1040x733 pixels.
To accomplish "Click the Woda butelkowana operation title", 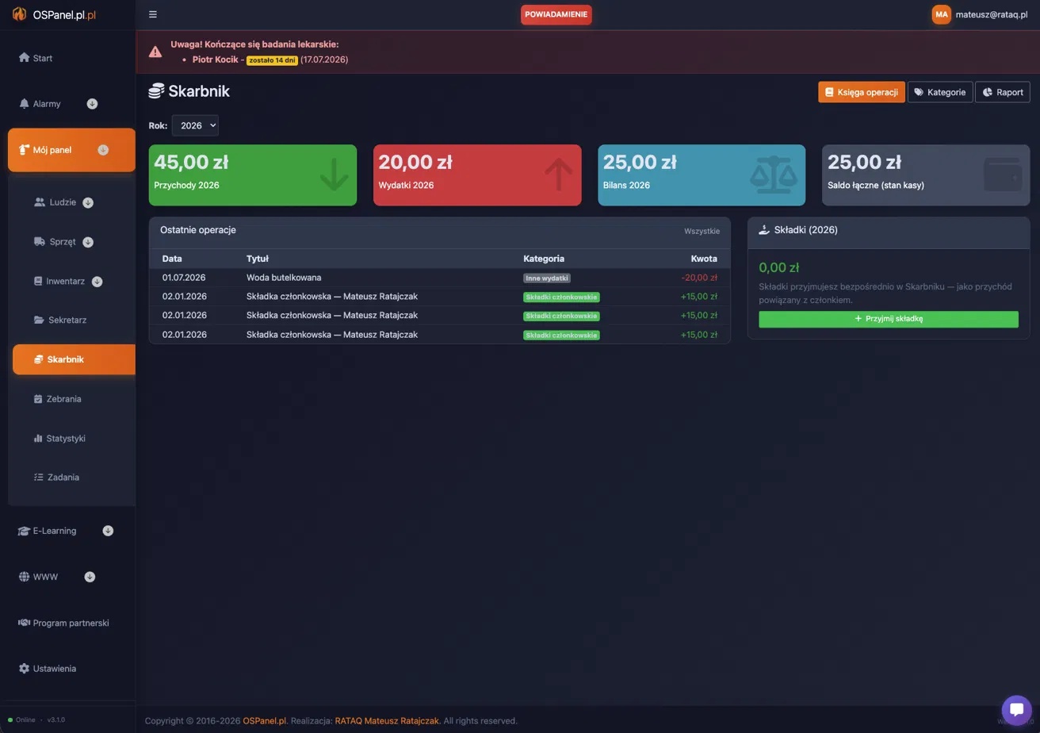I will point(284,278).
